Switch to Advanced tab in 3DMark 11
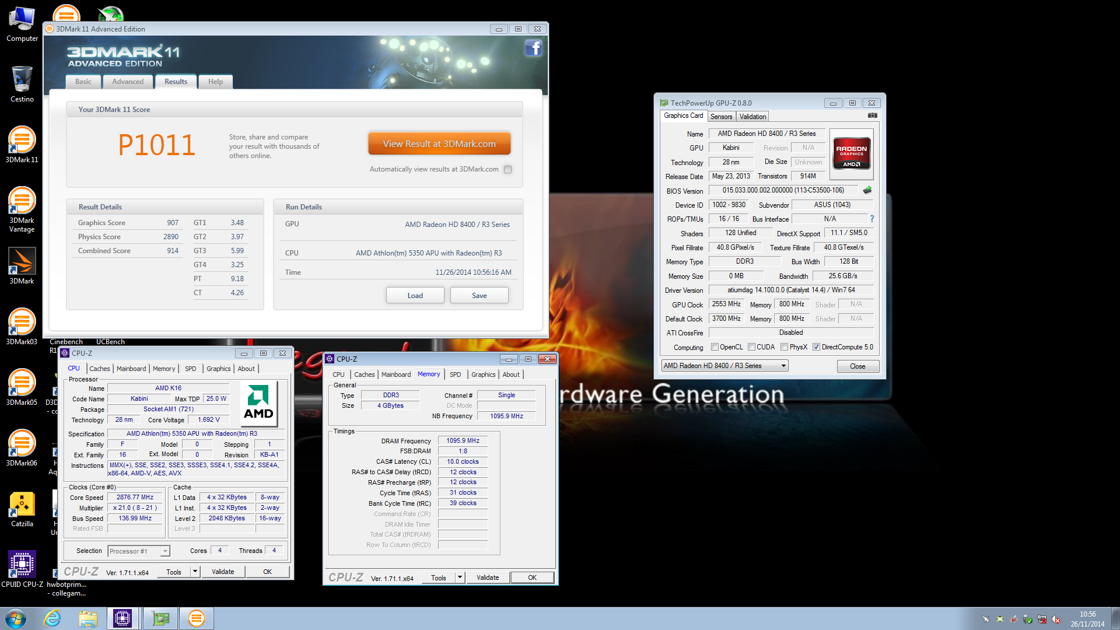1120x630 pixels. 128,82
